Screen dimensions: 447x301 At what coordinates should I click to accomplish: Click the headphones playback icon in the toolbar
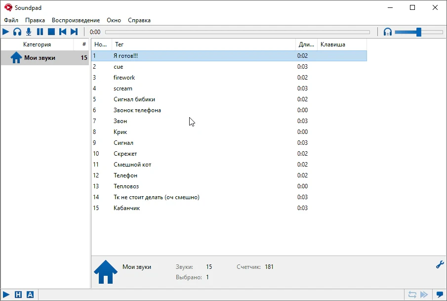(x=17, y=32)
